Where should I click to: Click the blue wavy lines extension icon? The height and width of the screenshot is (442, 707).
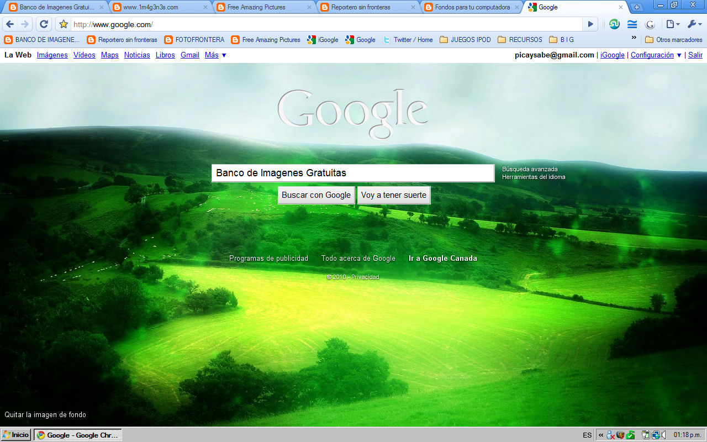(632, 24)
